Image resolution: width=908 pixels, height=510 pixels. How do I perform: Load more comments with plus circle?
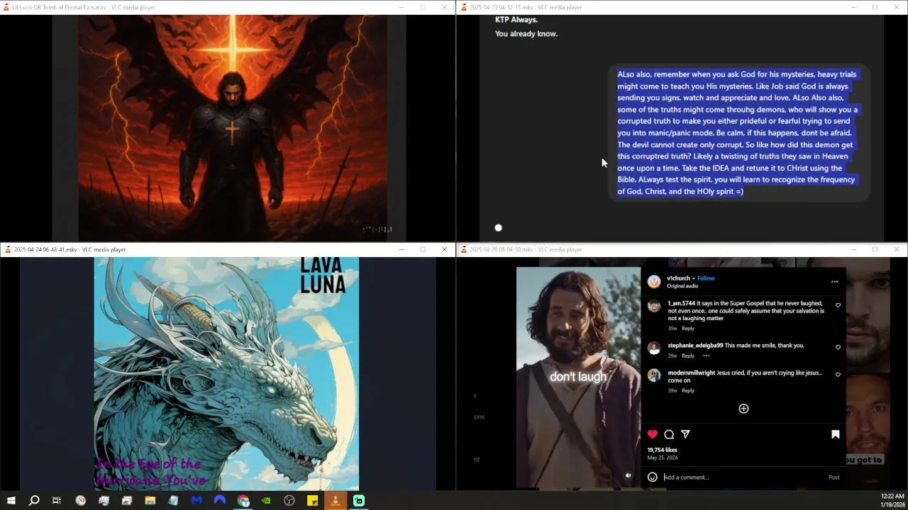[743, 409]
